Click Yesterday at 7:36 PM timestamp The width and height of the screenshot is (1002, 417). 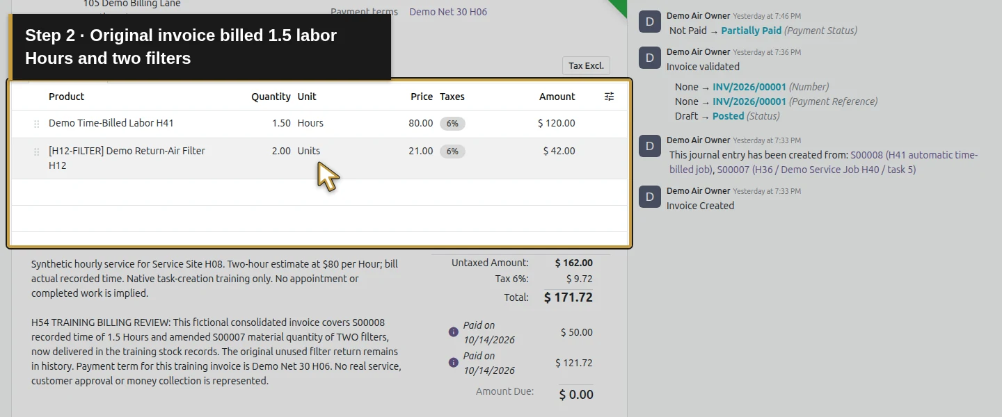coord(766,52)
